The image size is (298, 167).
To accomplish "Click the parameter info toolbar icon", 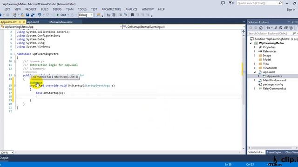I will 114,15.
